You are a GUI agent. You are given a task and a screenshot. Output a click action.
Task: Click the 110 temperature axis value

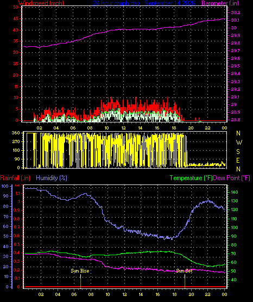click(x=234, y=219)
